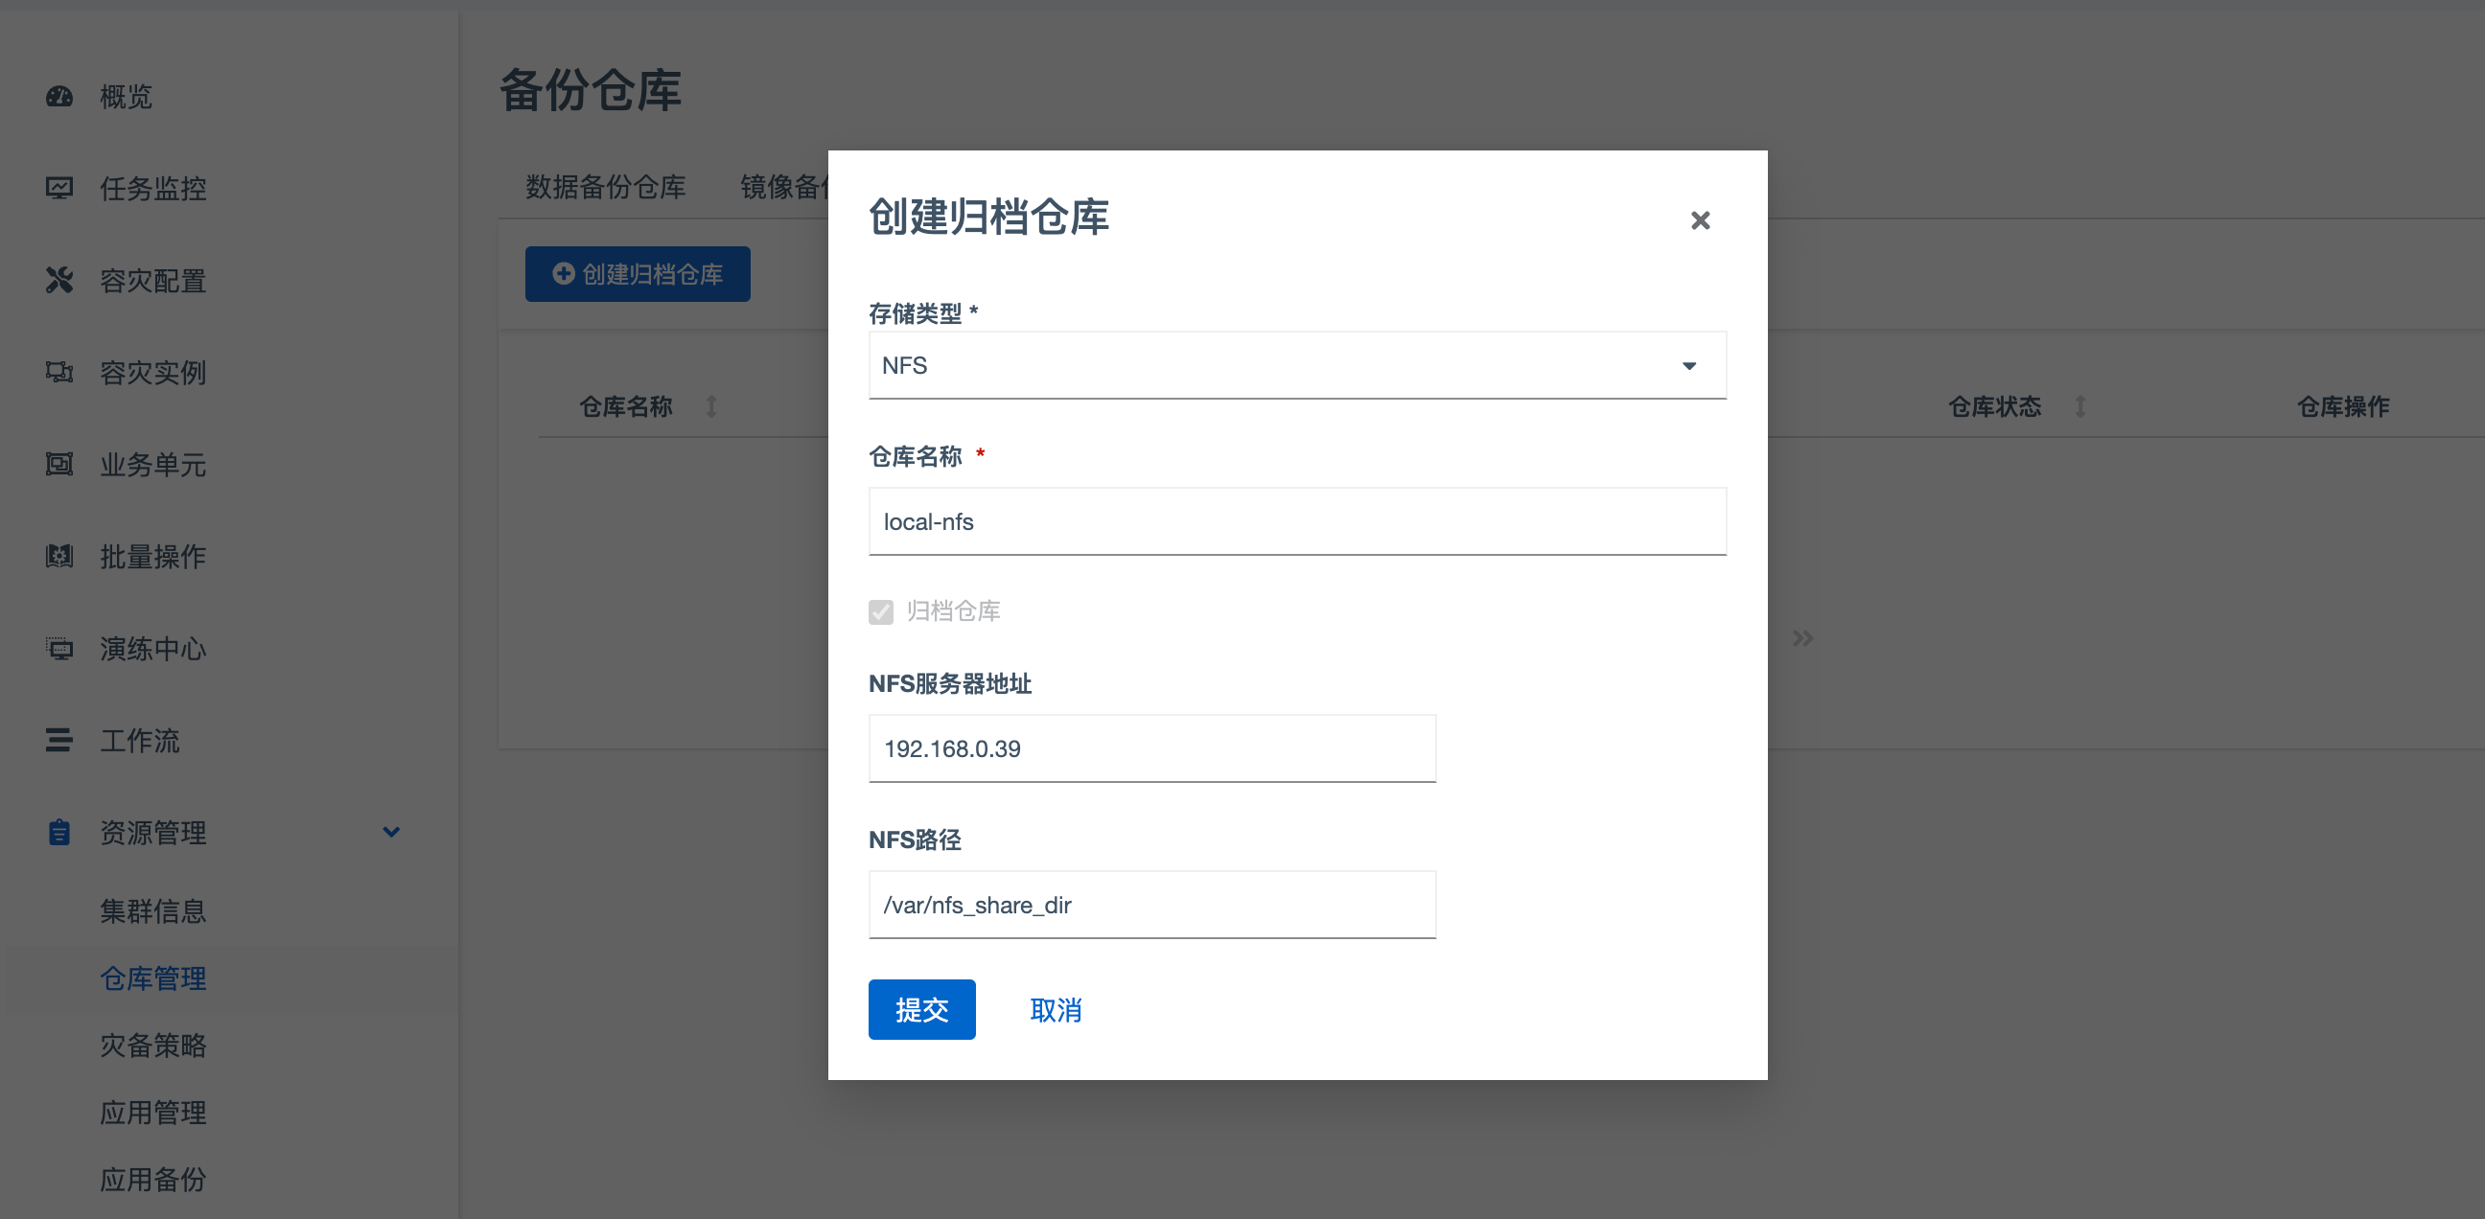Click the 概览 dashboard icon
Screen dimensions: 2485x1219
(58, 97)
